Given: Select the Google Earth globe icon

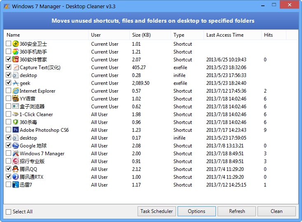Looking at the screenshot, I should point(16,146).
